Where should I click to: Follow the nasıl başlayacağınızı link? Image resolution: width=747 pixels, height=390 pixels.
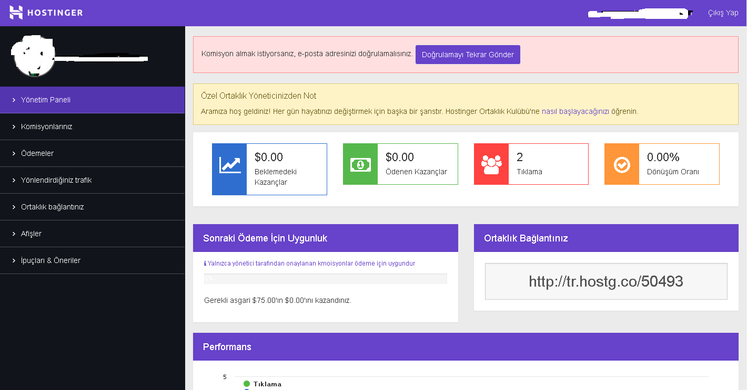tap(576, 111)
